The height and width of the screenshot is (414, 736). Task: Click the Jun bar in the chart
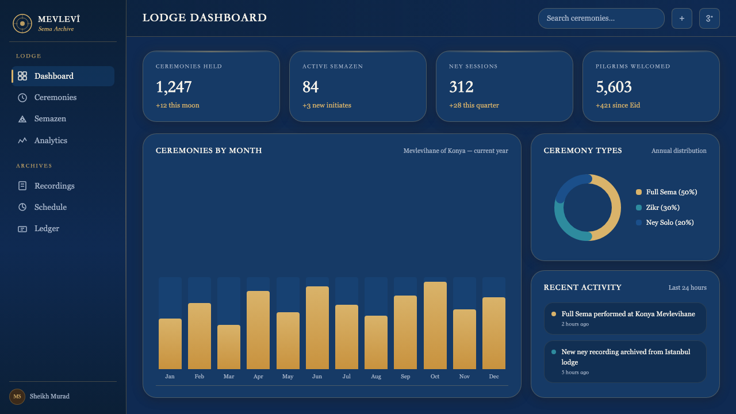coord(317,328)
